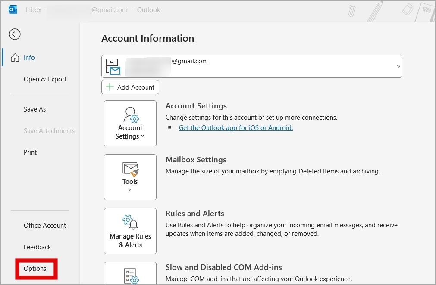The image size is (436, 285).
Task: Expand the Tools dropdown chevron
Action: [x=129, y=189]
